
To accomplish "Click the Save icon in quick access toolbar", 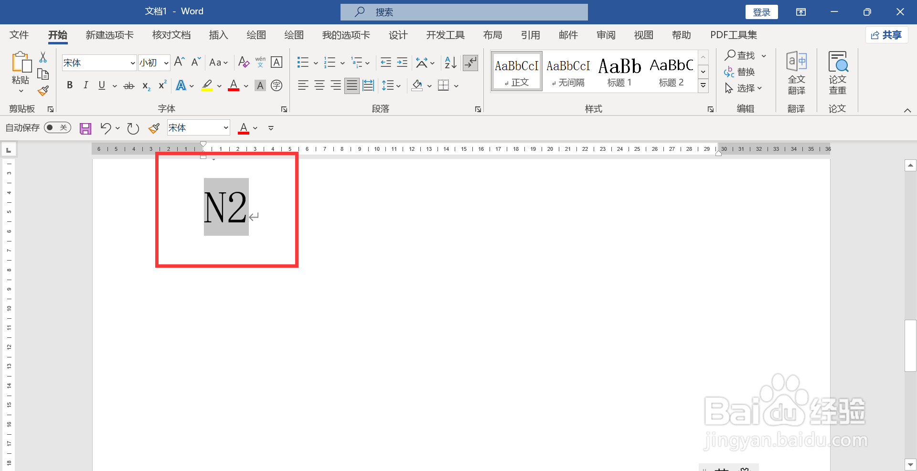I will click(x=85, y=128).
